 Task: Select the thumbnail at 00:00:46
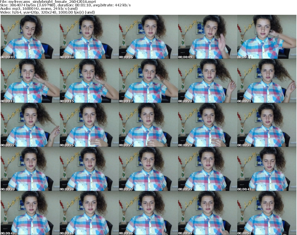(x=148, y=213)
